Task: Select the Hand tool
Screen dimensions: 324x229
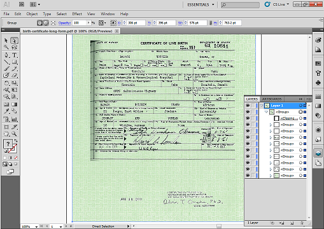Action: pyautogui.click(x=6, y=134)
